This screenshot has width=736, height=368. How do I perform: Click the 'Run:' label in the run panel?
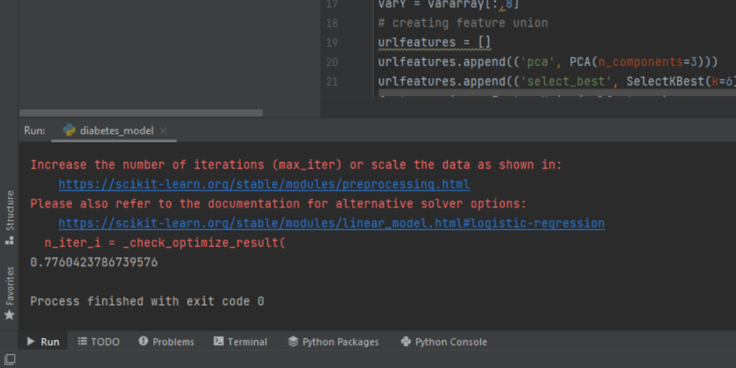tap(34, 131)
